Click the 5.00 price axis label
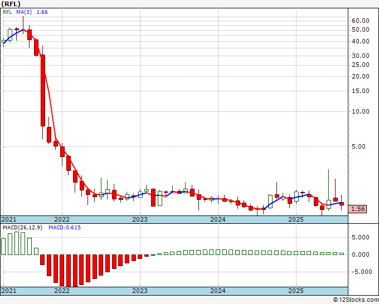 click(358, 146)
